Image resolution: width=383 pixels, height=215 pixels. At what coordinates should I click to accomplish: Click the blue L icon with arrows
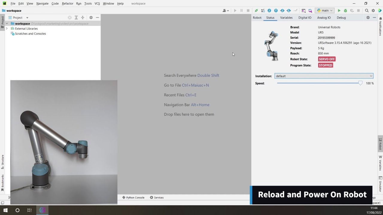(x=289, y=10)
